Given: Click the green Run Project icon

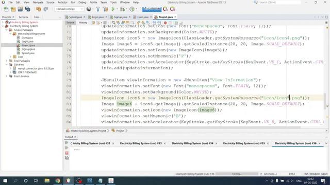Looking at the screenshot, I should [113, 9].
